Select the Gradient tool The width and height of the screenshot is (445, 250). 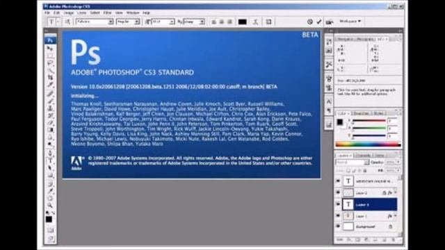[50, 130]
